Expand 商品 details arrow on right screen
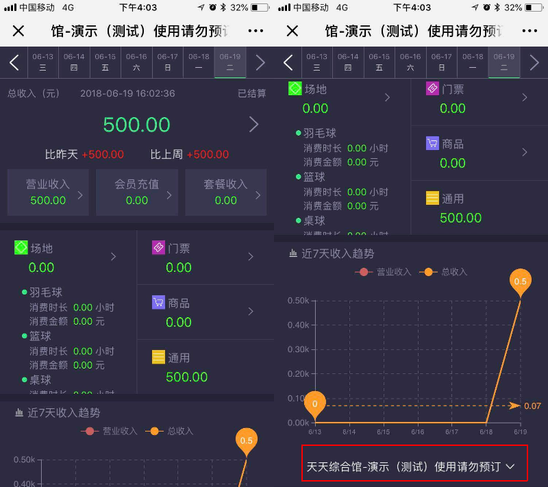Screen dimensions: 548x487 [525, 152]
